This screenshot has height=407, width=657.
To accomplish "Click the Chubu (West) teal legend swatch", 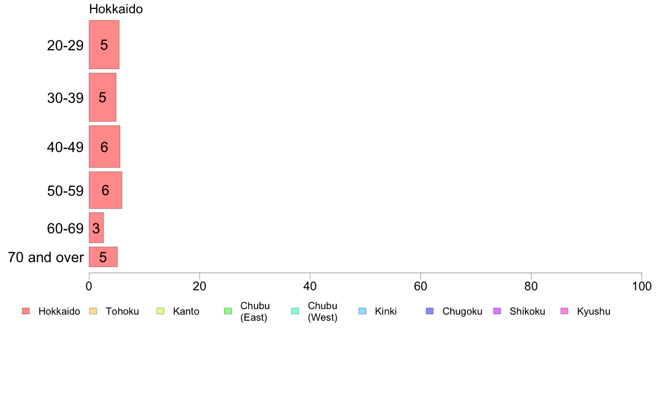I will [295, 311].
